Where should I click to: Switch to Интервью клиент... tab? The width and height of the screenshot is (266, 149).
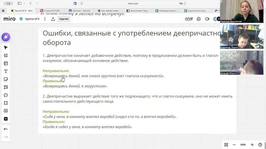click(x=167, y=11)
